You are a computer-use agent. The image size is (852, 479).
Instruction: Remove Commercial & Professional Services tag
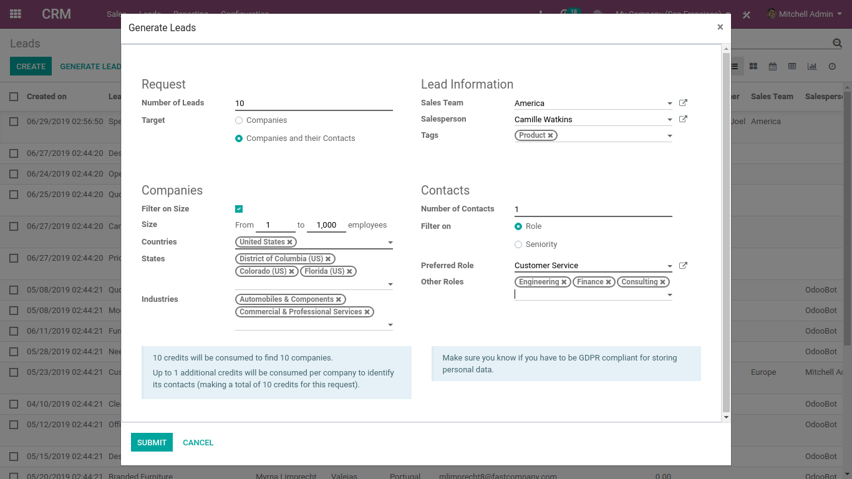tap(367, 312)
